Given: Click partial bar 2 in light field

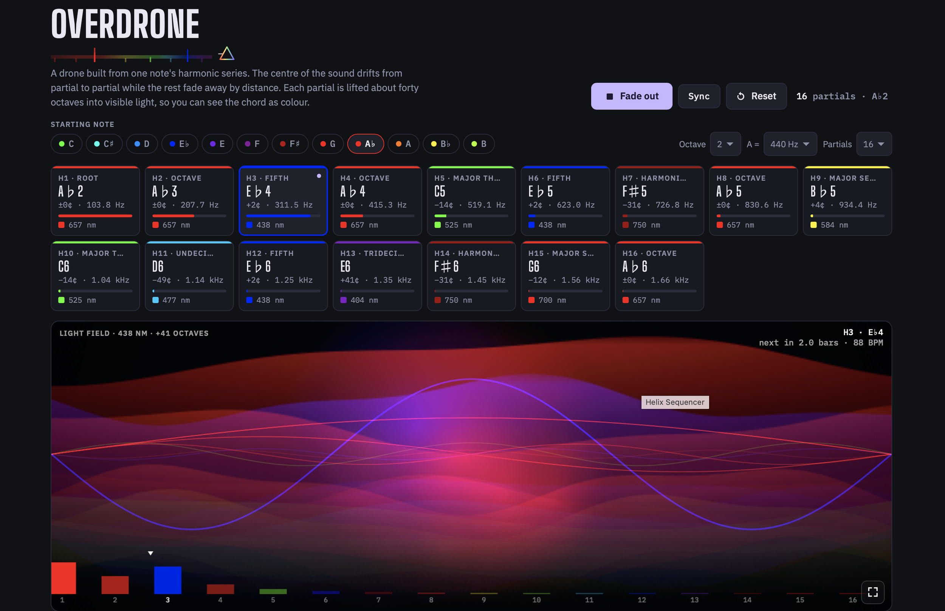Looking at the screenshot, I should tap(115, 585).
